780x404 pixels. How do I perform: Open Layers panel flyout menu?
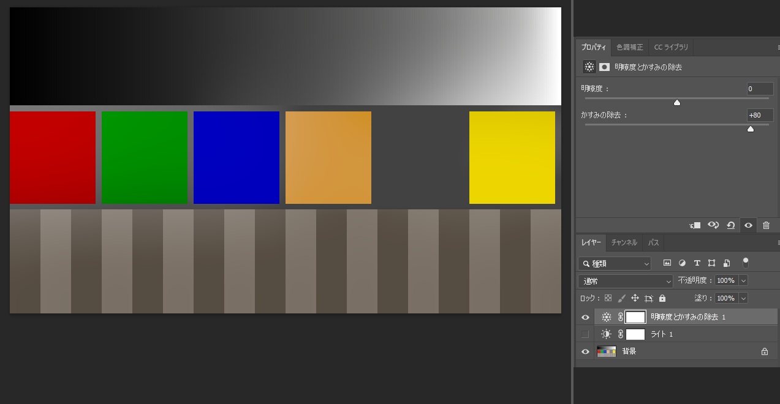click(778, 243)
